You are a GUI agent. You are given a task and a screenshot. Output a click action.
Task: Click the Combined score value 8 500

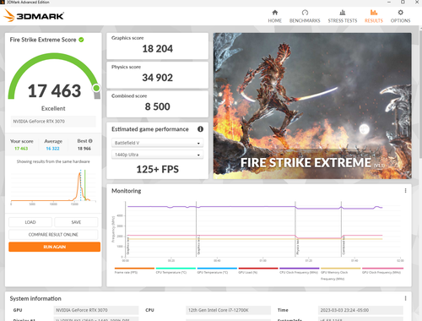pos(158,106)
